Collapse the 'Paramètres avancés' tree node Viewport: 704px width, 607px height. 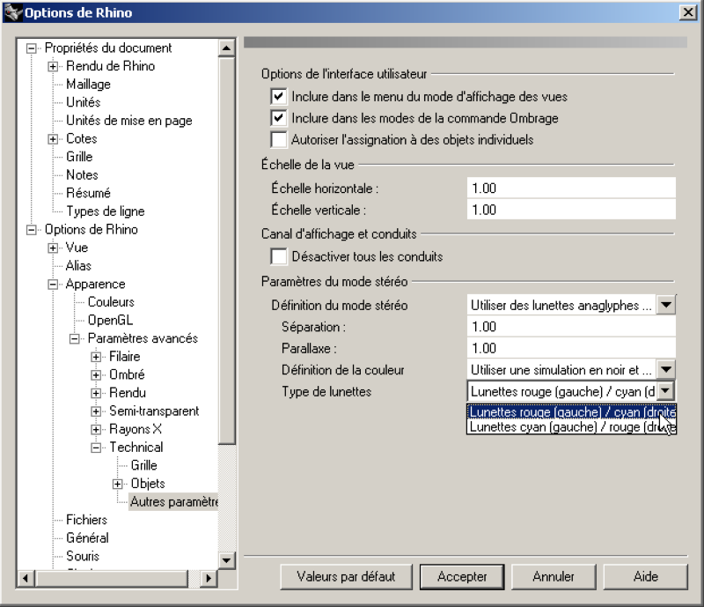point(74,338)
